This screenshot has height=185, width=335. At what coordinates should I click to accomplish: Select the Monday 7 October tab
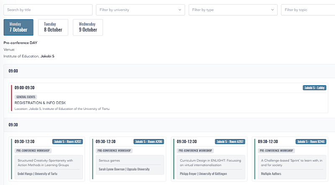point(18,27)
